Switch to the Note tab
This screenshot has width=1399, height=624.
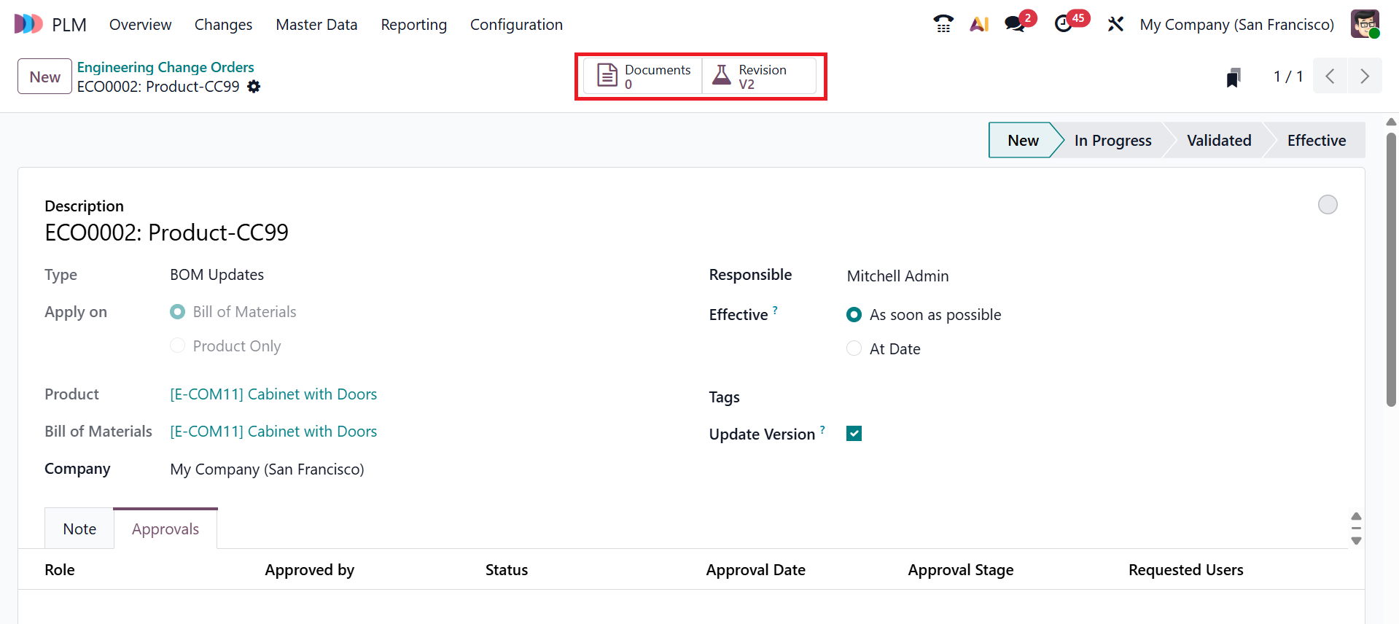[x=79, y=529]
